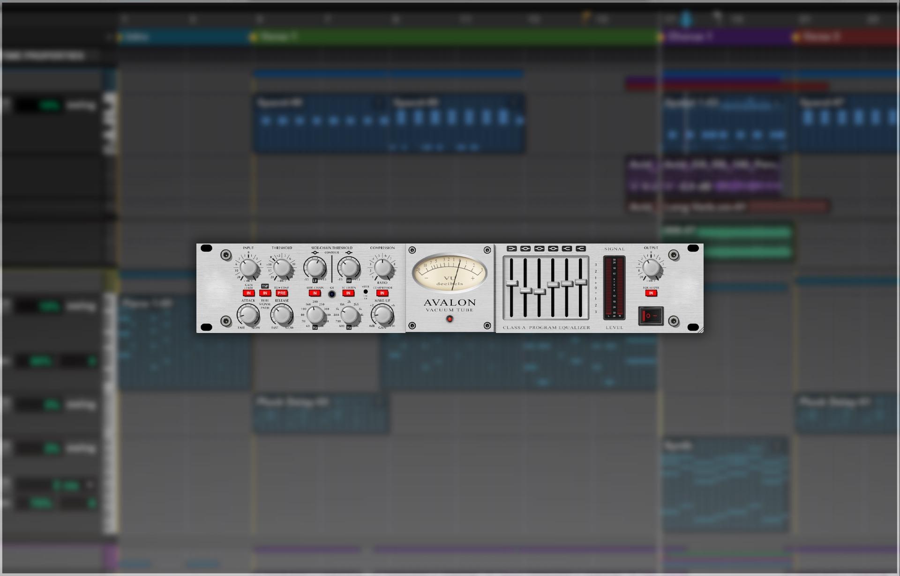Click the low frequency Hz knob
Screen dimensions: 900x576
pyautogui.click(x=315, y=315)
